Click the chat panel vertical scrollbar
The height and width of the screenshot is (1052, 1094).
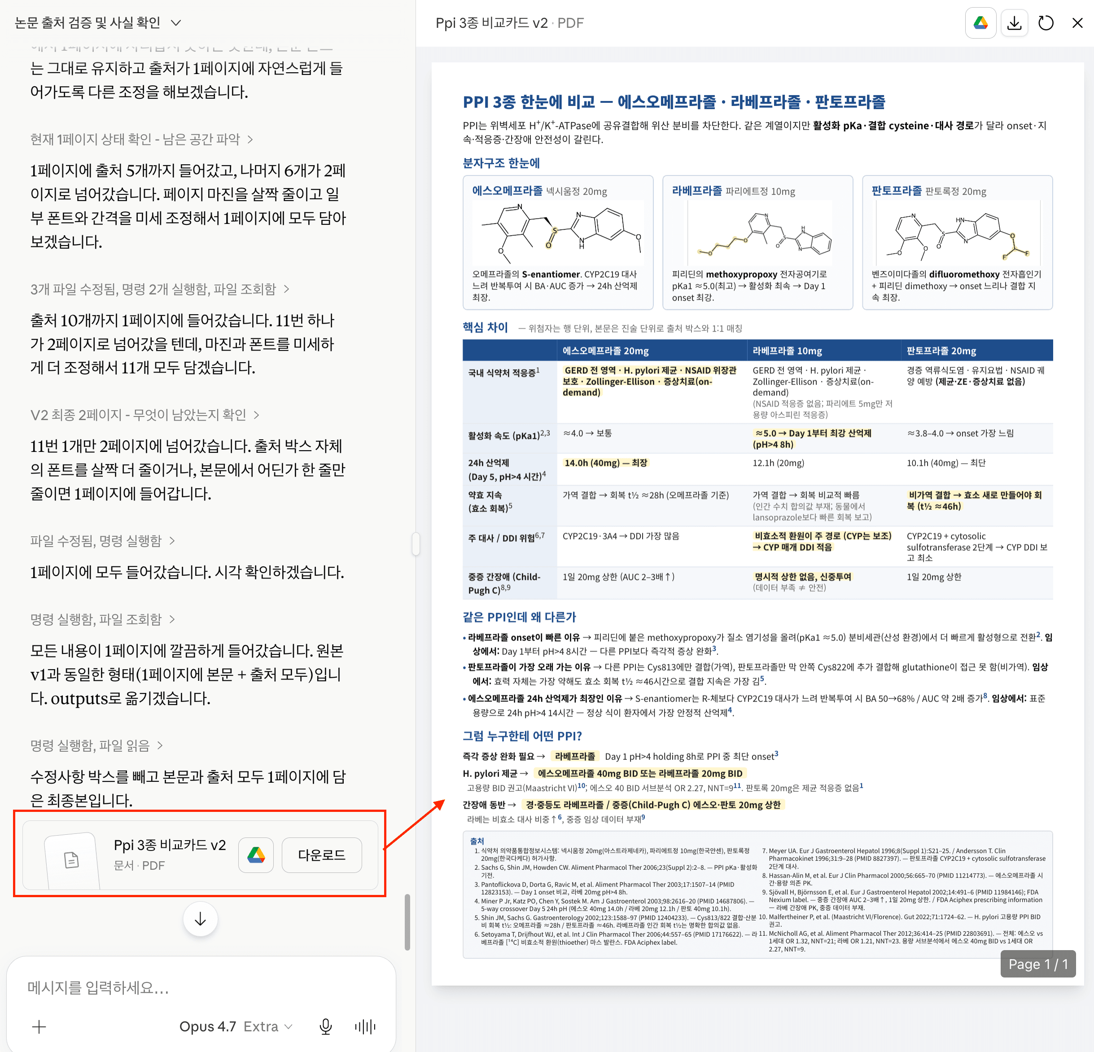(407, 922)
